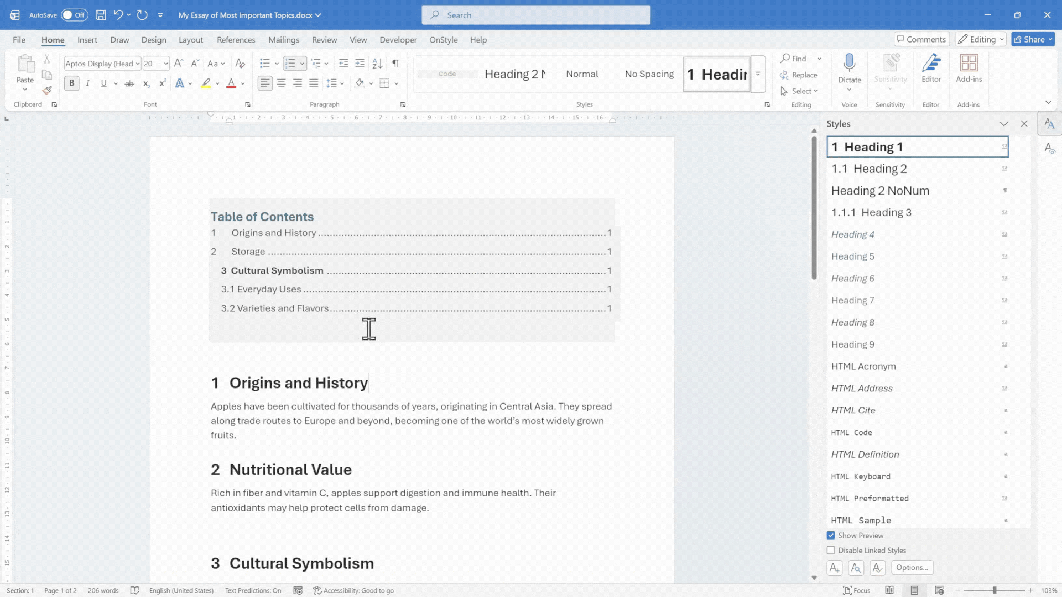Open the Editing mode dropdown
Screen dimensions: 1062x597
(x=980, y=39)
